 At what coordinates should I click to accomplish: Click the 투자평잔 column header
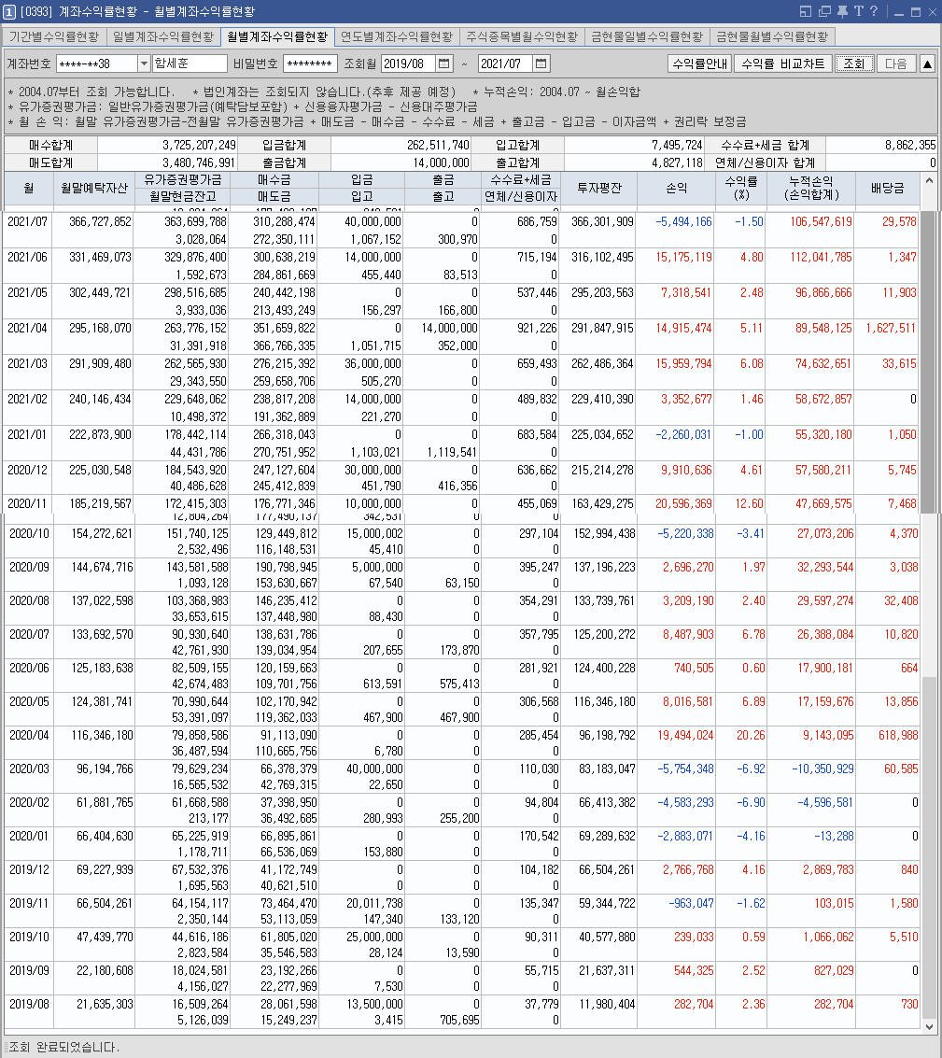(x=598, y=189)
